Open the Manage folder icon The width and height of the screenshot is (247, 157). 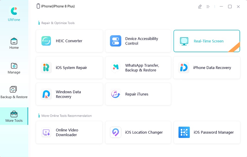[14, 66]
